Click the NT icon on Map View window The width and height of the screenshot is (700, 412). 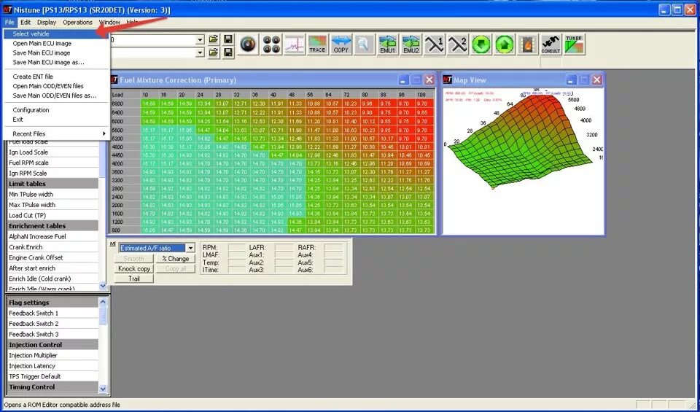click(x=447, y=79)
